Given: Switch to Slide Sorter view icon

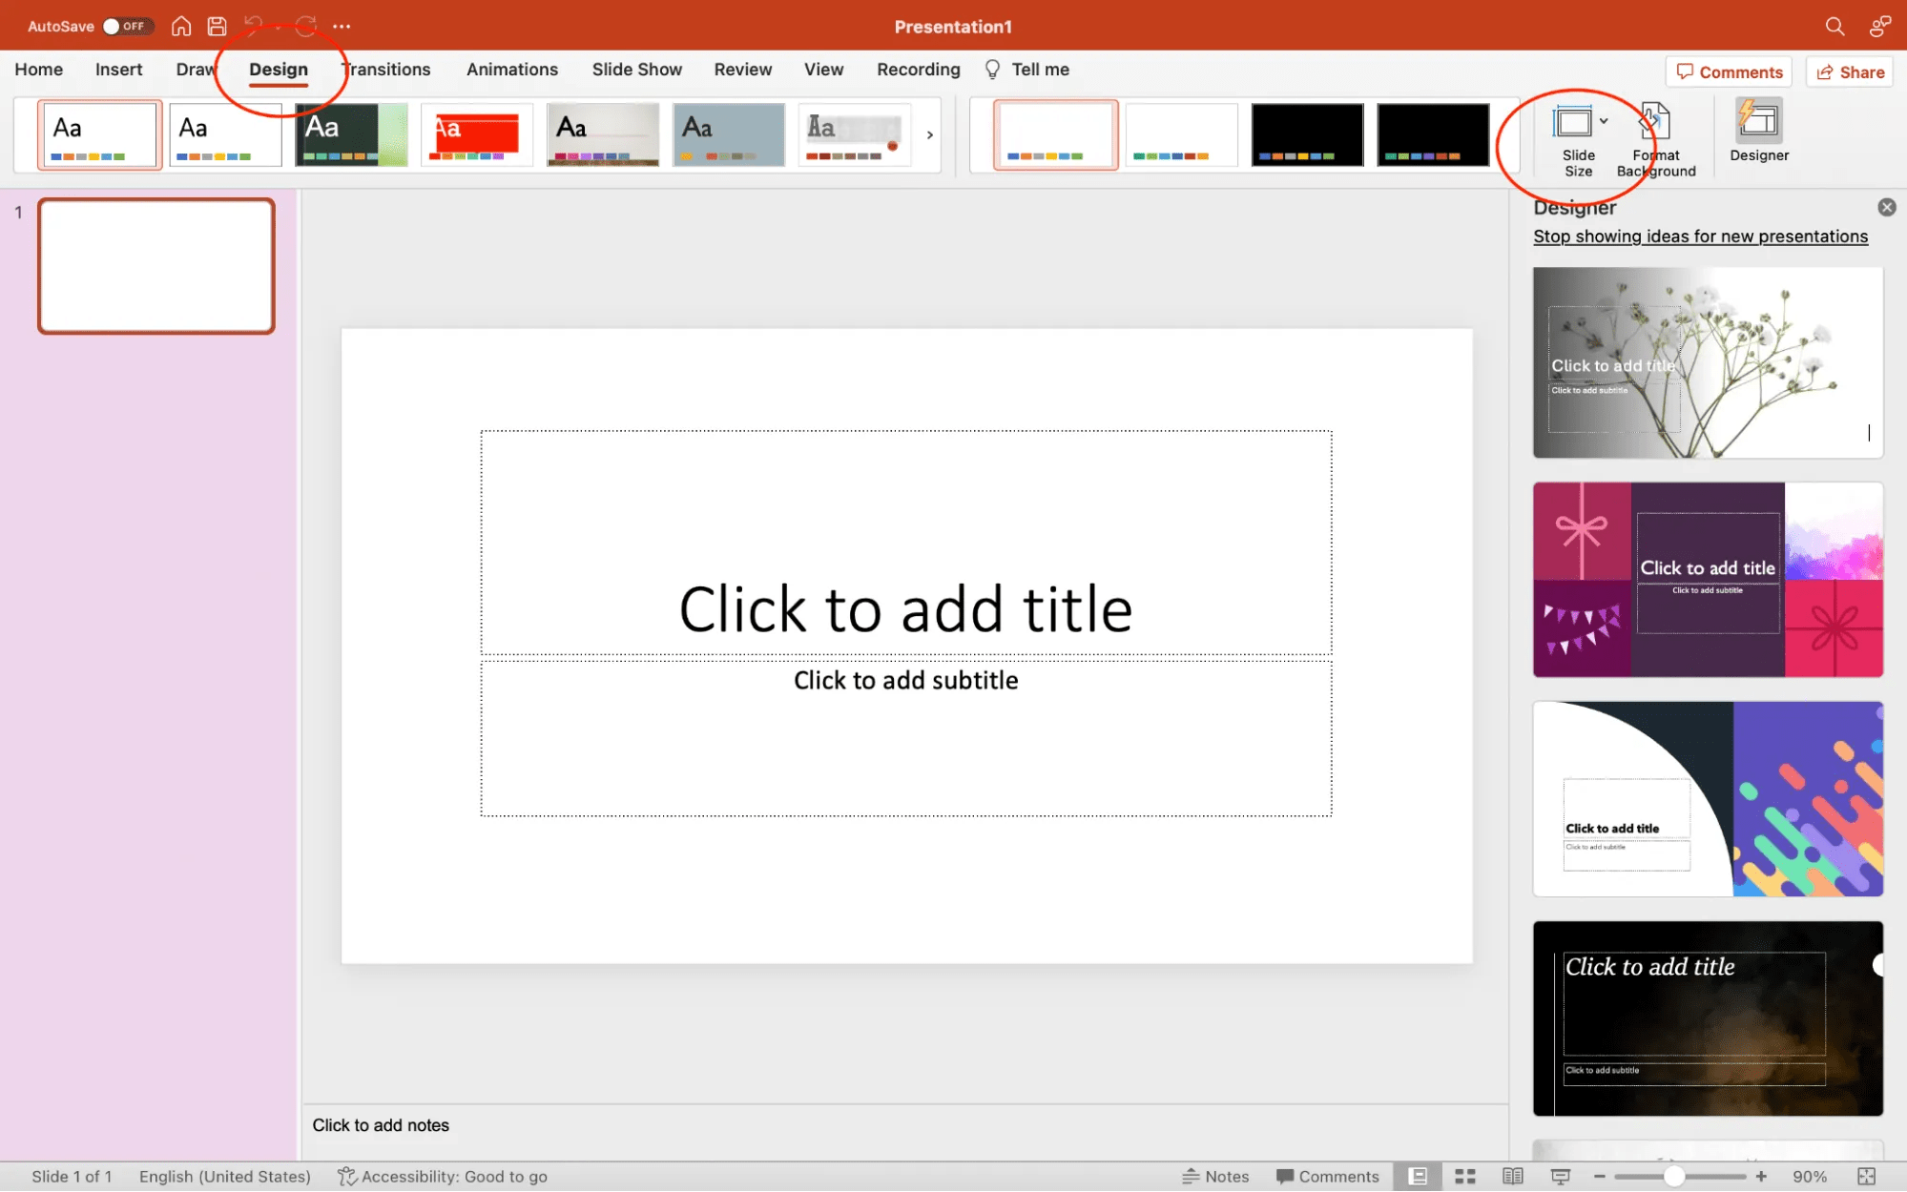Looking at the screenshot, I should (1464, 1176).
